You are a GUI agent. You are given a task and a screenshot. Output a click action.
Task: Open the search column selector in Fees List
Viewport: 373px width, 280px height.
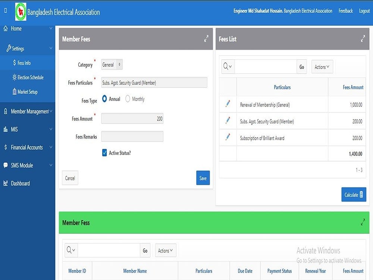227,67
